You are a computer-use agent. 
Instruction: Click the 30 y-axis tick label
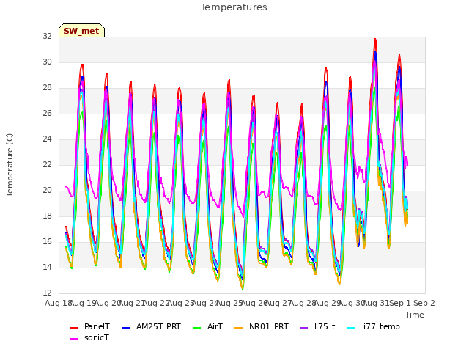47,62
